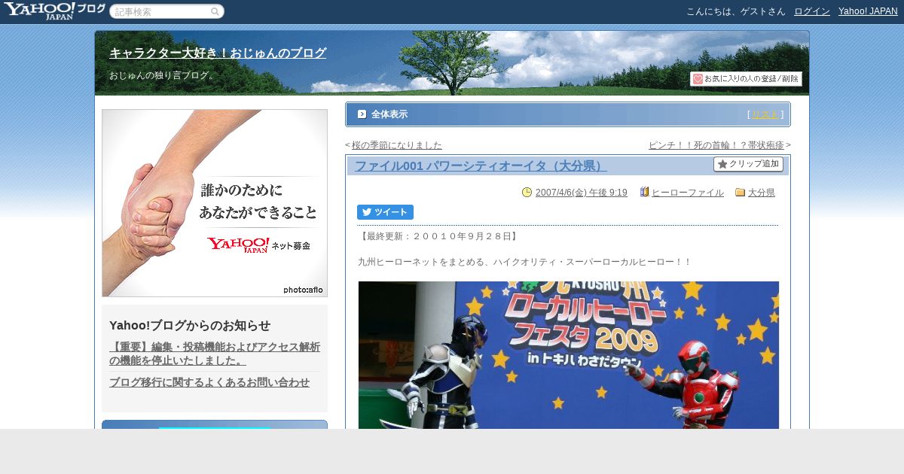Click the heart favorite registration icon
The height and width of the screenshot is (474, 904).
click(x=698, y=79)
